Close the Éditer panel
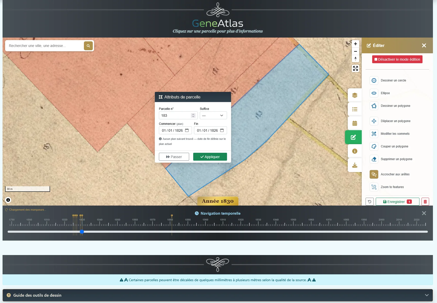The width and height of the screenshot is (437, 303). point(424,45)
